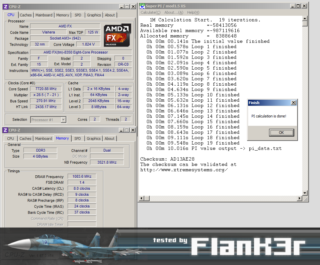This screenshot has height=265, width=320.
Task: Select Memory tab in the processor CPU-Z window
Action: [63, 15]
